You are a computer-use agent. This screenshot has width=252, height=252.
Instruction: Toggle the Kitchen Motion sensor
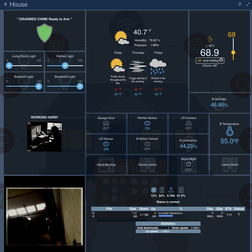click(x=147, y=124)
